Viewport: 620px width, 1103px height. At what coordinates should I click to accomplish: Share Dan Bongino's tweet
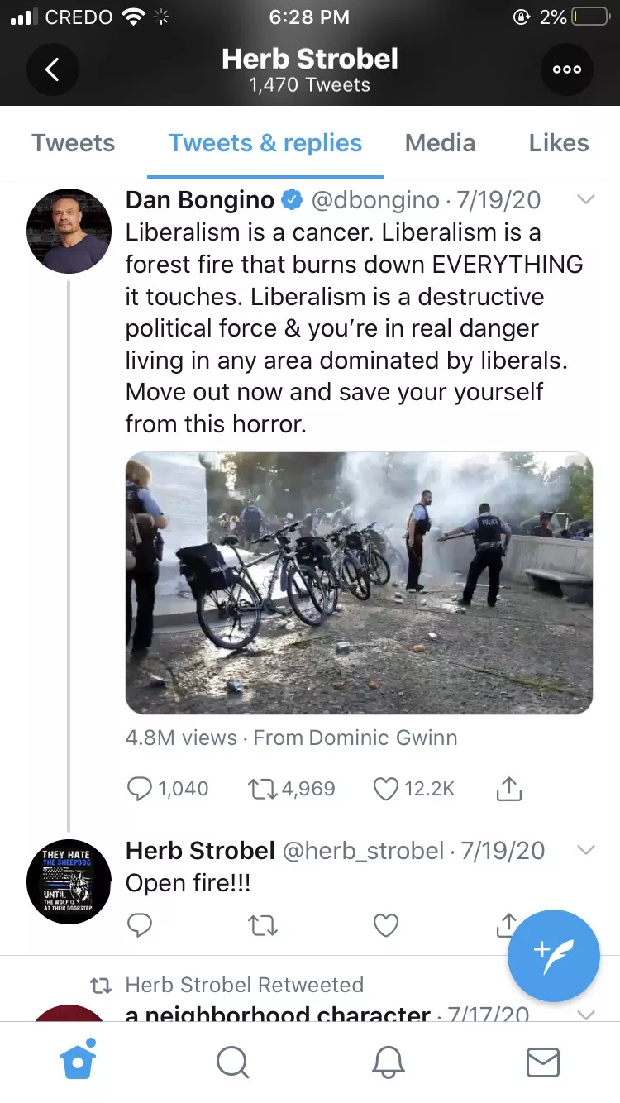click(x=509, y=789)
